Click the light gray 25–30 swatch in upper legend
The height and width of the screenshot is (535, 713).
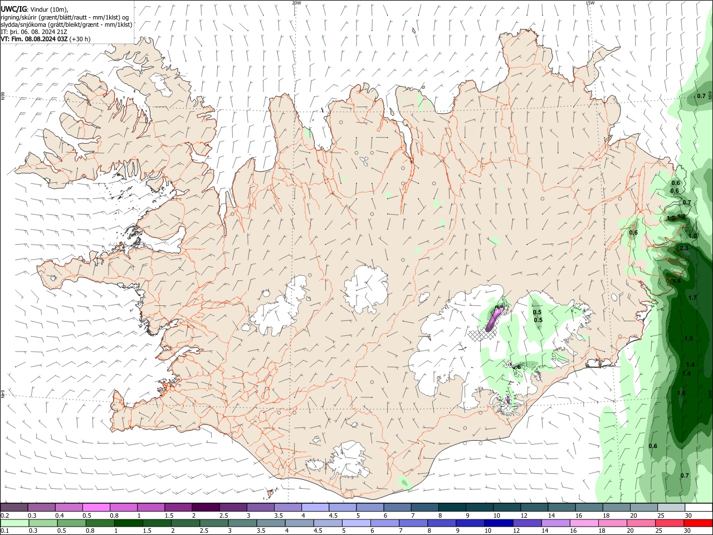[x=671, y=508]
